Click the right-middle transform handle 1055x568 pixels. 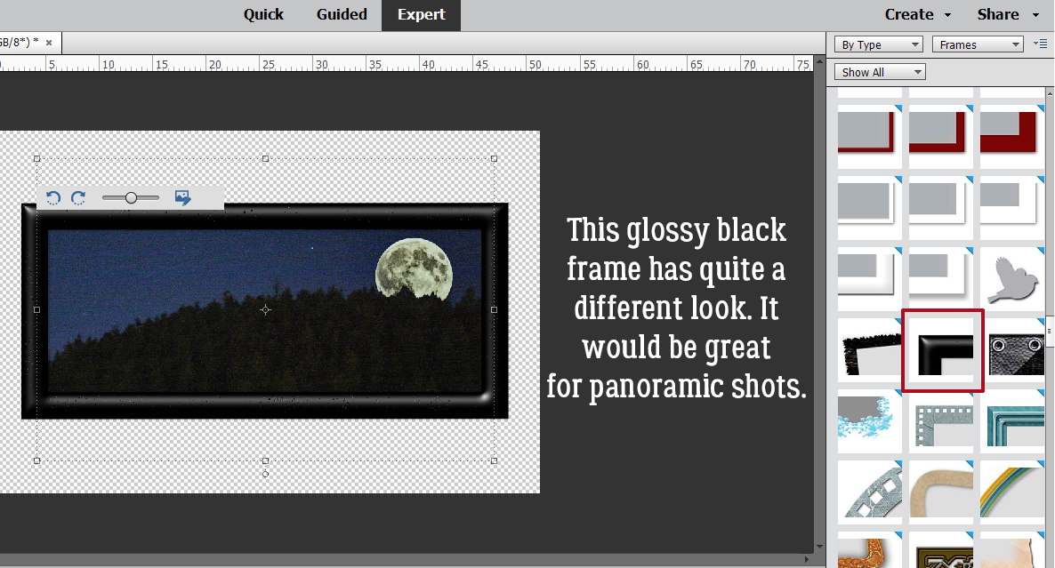(x=495, y=310)
